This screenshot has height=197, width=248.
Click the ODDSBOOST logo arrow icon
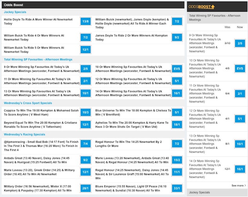click(x=212, y=7)
